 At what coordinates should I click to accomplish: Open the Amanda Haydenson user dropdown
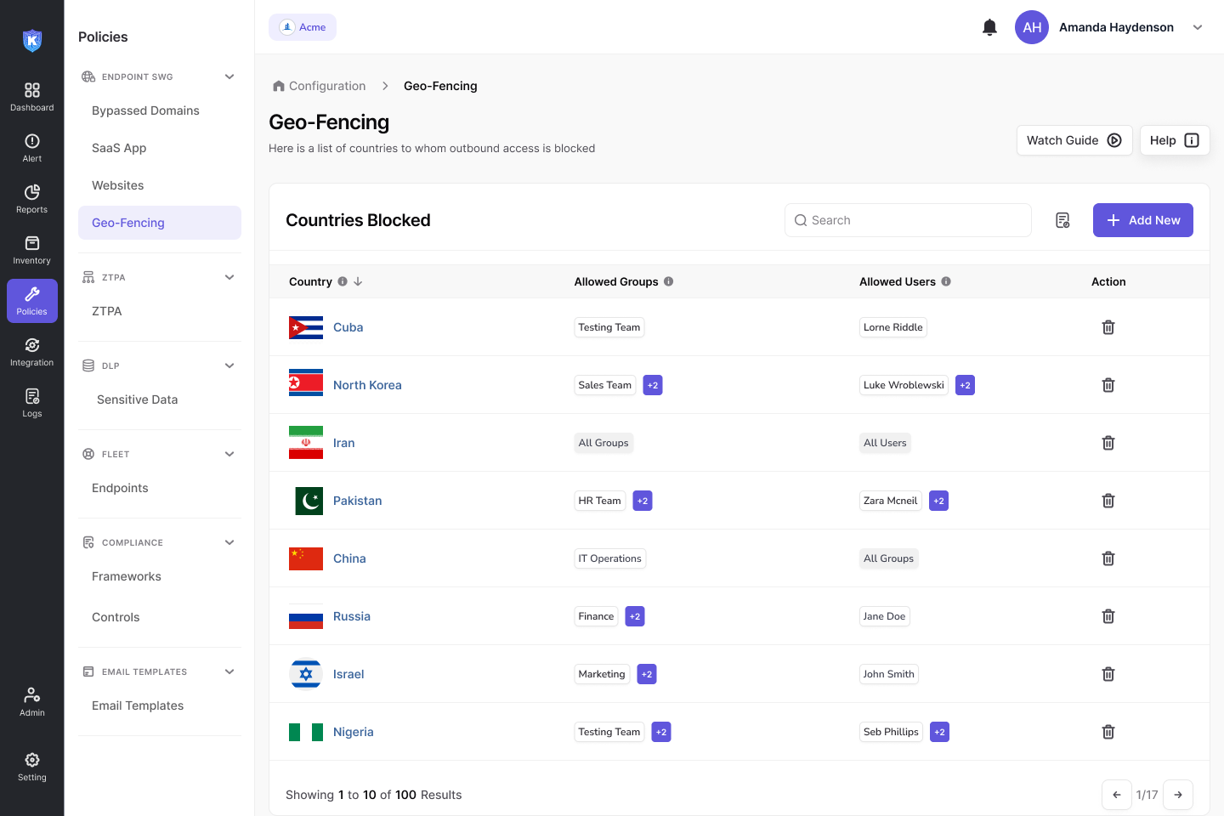pos(1197,27)
